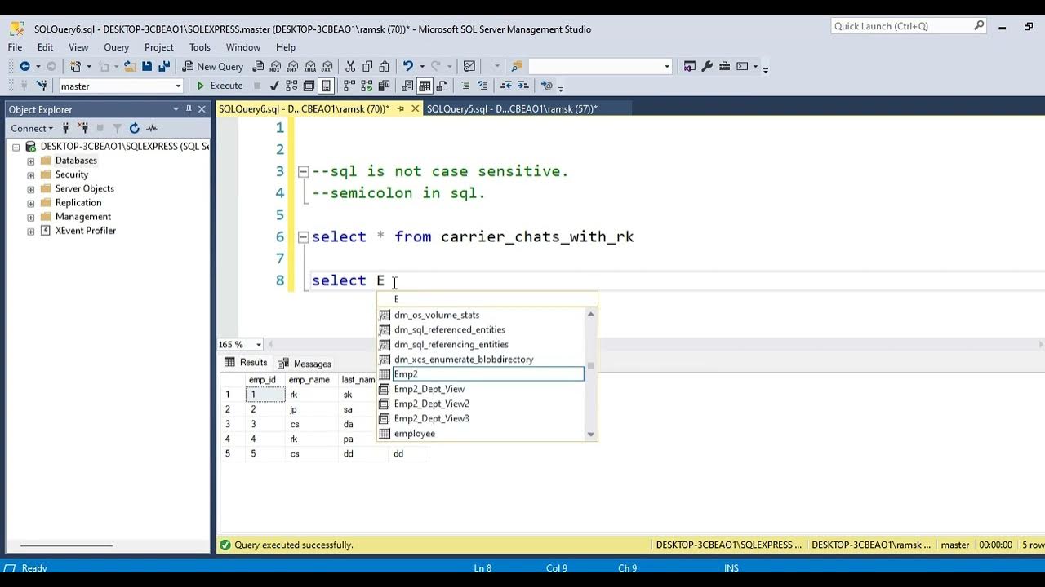Screen dimensions: 1045x587
Task: Click the Save All icon
Action: [x=164, y=66]
